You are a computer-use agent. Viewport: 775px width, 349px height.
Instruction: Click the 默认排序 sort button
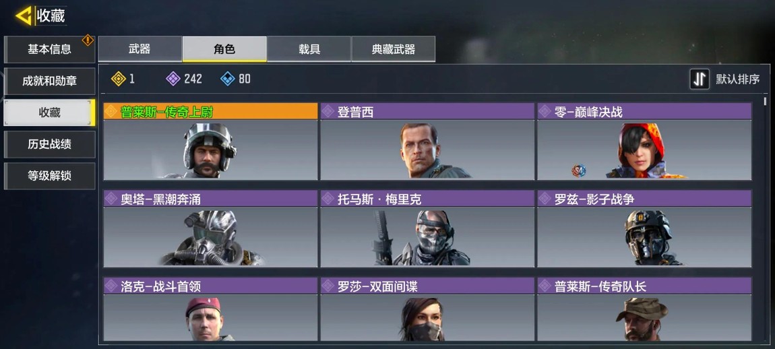click(x=725, y=79)
